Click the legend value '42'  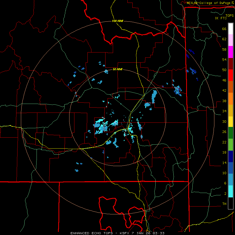[224, 91]
